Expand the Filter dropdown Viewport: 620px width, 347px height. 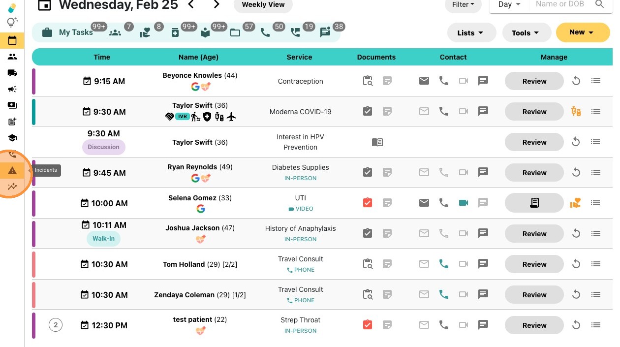coord(463,4)
